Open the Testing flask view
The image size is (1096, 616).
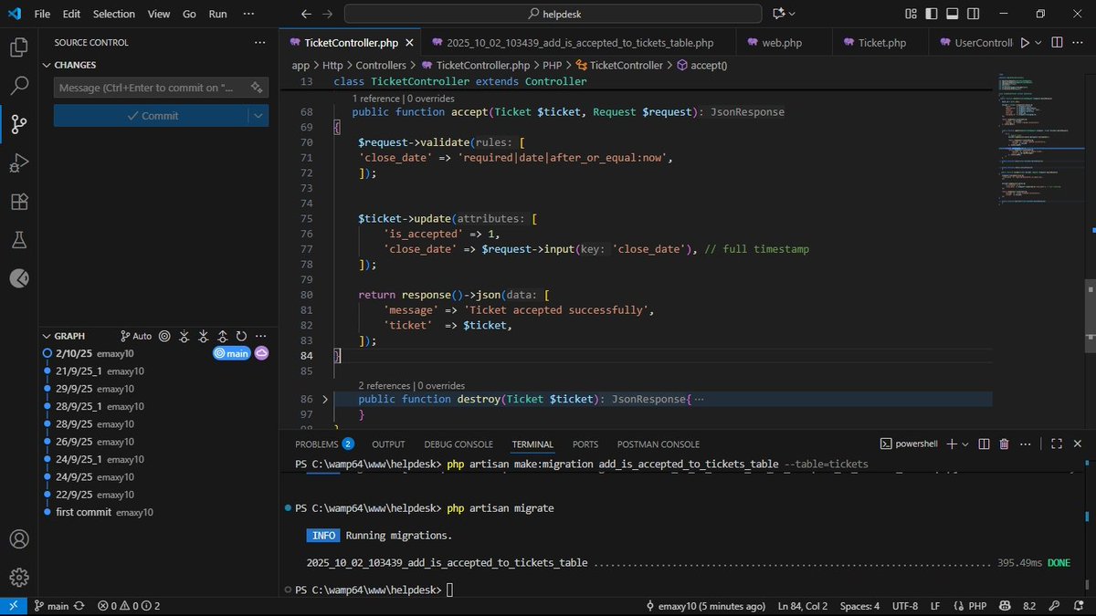pyautogui.click(x=18, y=240)
